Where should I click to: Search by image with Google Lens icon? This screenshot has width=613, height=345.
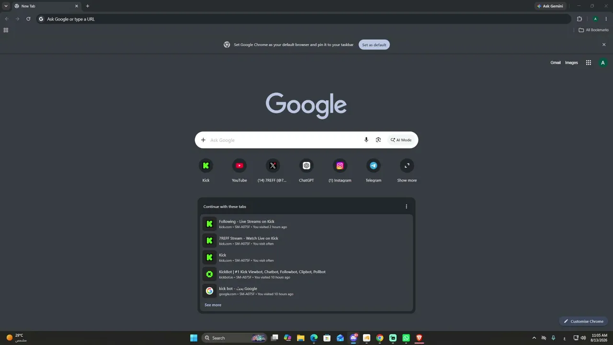pyautogui.click(x=378, y=140)
